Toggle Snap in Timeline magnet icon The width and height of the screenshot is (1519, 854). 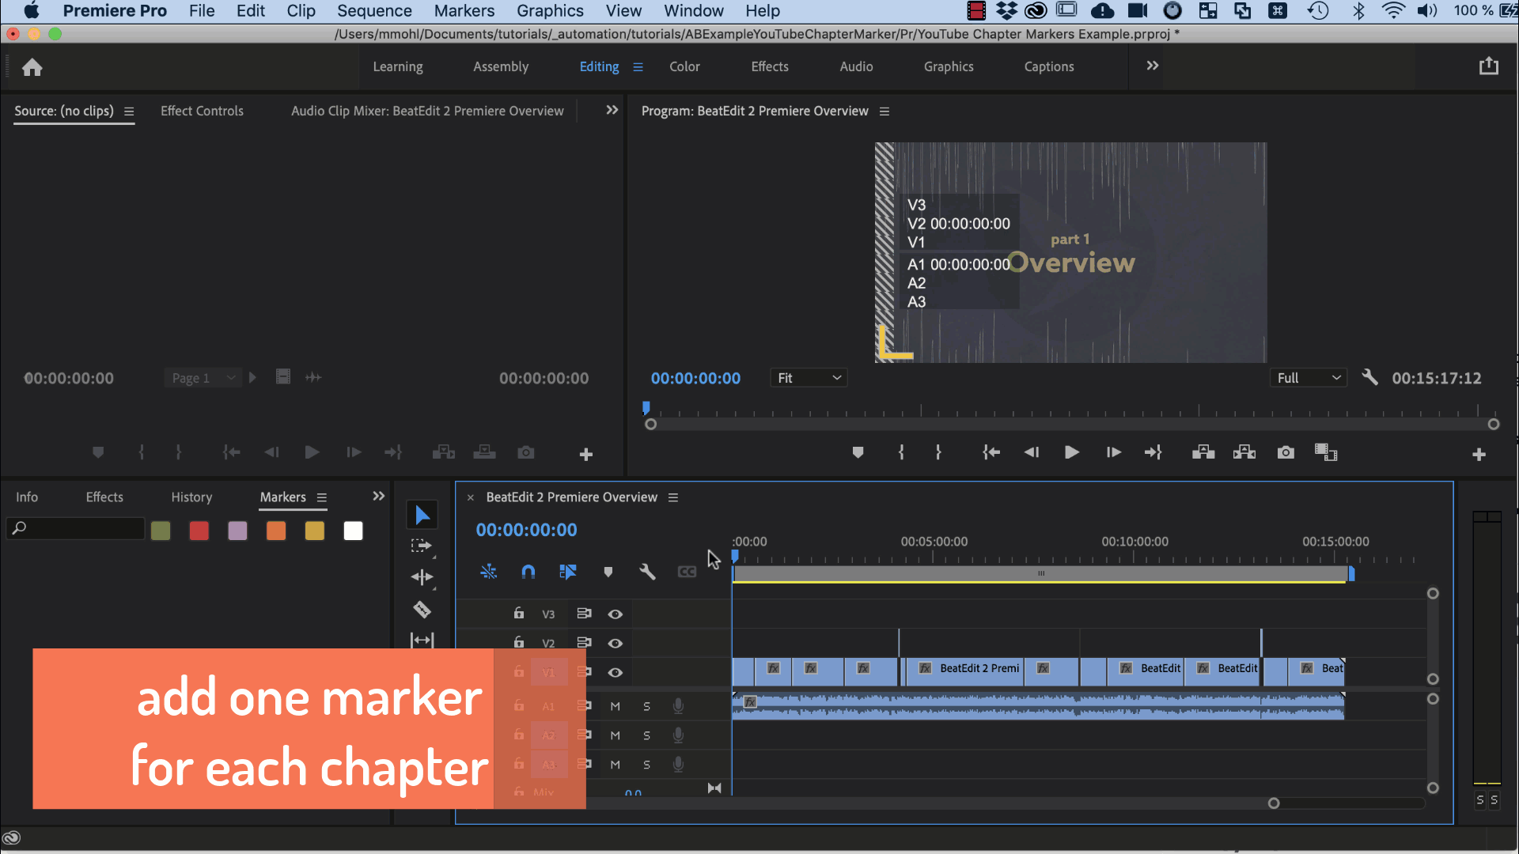pyautogui.click(x=528, y=572)
